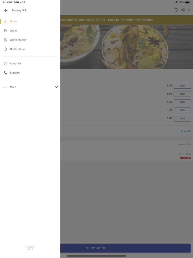
Task: Tap the back arrow beside Bombay Grill
Action: [6, 10]
